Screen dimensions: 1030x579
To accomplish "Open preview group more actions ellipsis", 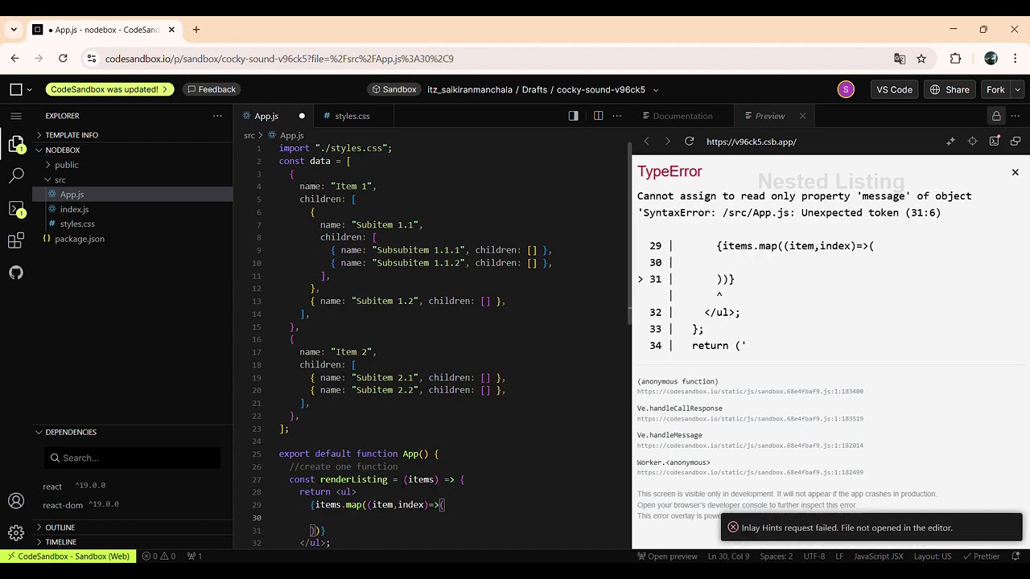I will tap(1016, 116).
